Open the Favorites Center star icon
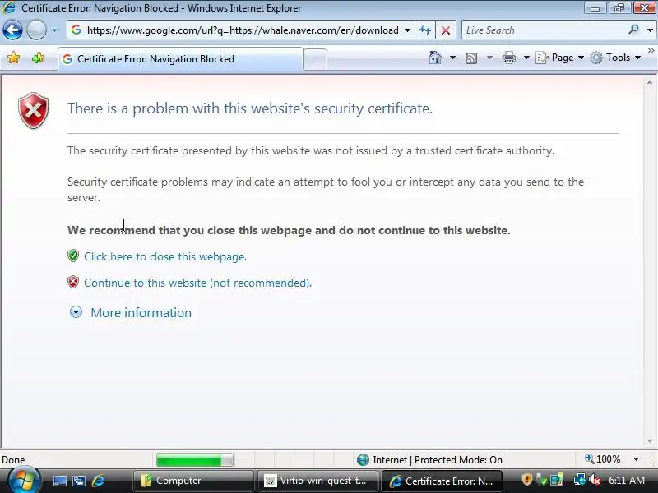The height and width of the screenshot is (493, 658). [13, 58]
